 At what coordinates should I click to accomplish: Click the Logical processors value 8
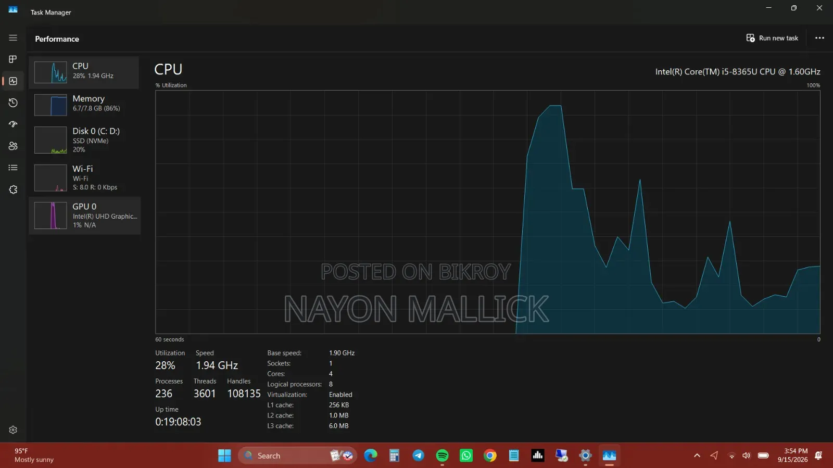click(x=331, y=384)
